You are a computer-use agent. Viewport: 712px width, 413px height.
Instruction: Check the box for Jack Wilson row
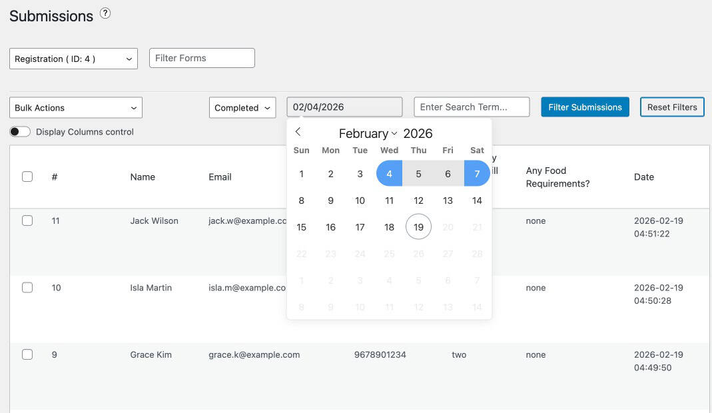[27, 220]
